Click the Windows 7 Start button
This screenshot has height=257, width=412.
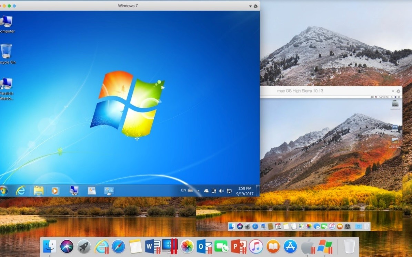coord(3,191)
